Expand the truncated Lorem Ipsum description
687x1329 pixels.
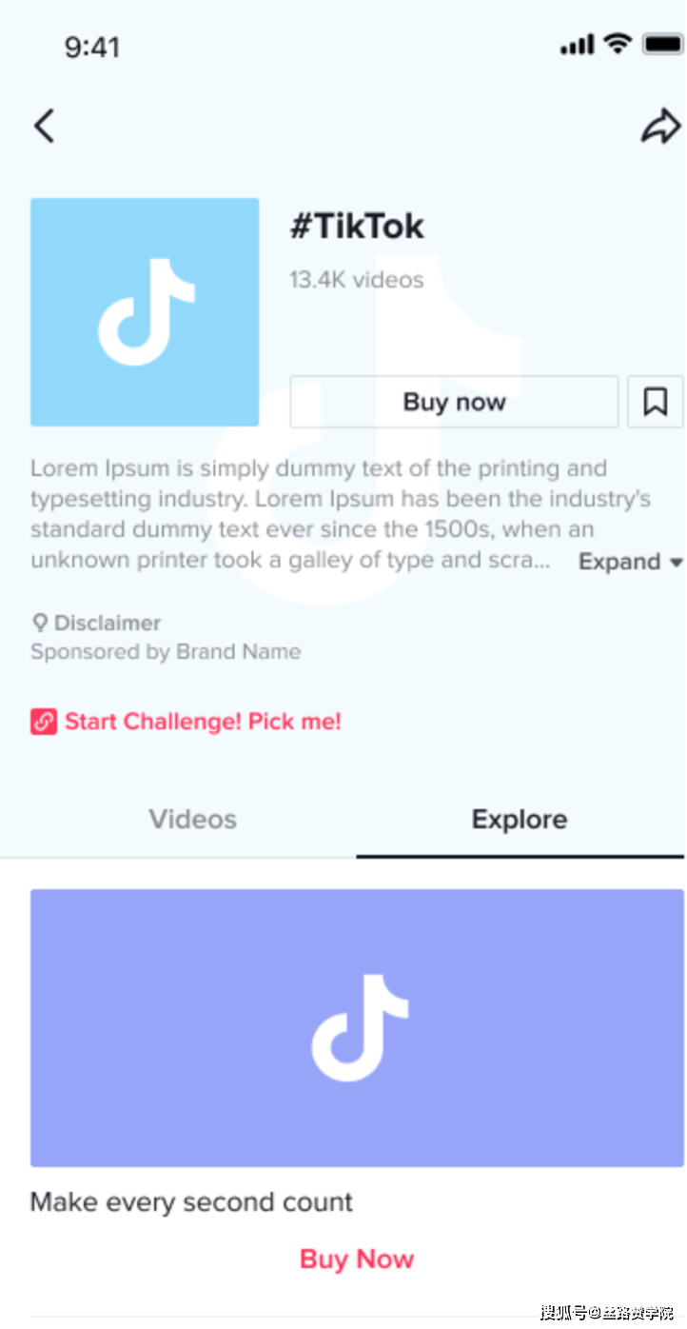click(630, 562)
